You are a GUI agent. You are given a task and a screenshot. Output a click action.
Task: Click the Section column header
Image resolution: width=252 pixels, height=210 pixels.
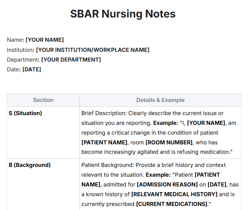tap(43, 100)
